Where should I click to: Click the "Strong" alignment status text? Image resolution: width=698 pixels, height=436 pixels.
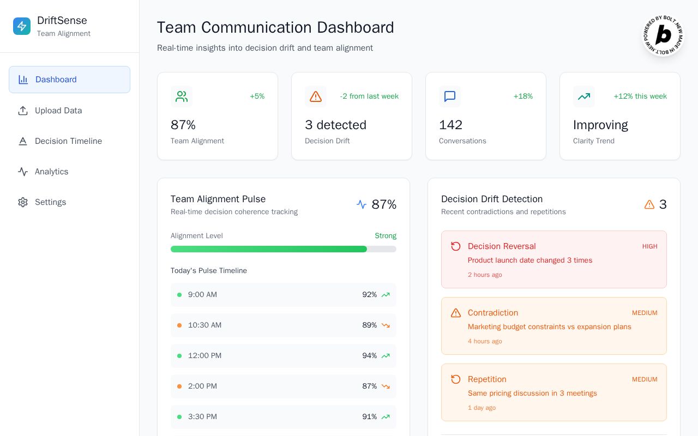click(386, 236)
